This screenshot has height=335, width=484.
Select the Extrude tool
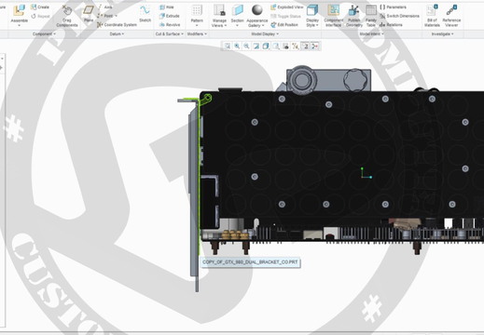tap(170, 16)
